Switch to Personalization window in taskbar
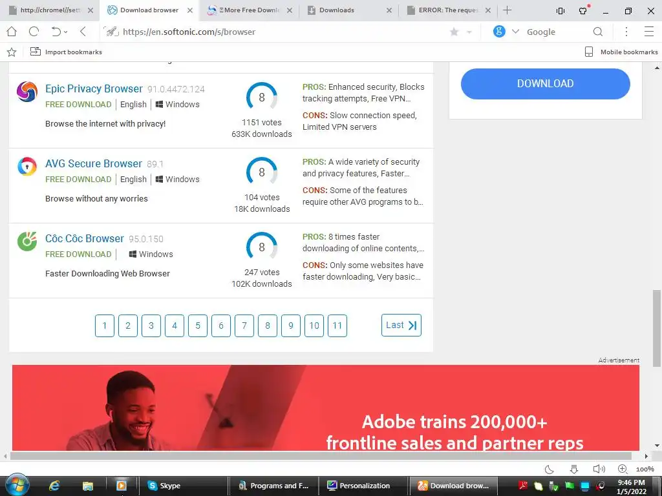662x496 pixels. [x=364, y=486]
